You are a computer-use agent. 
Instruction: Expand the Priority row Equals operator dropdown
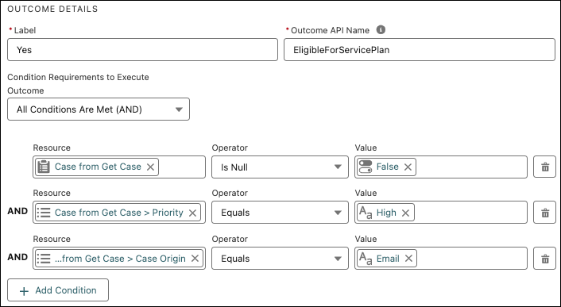(x=280, y=213)
